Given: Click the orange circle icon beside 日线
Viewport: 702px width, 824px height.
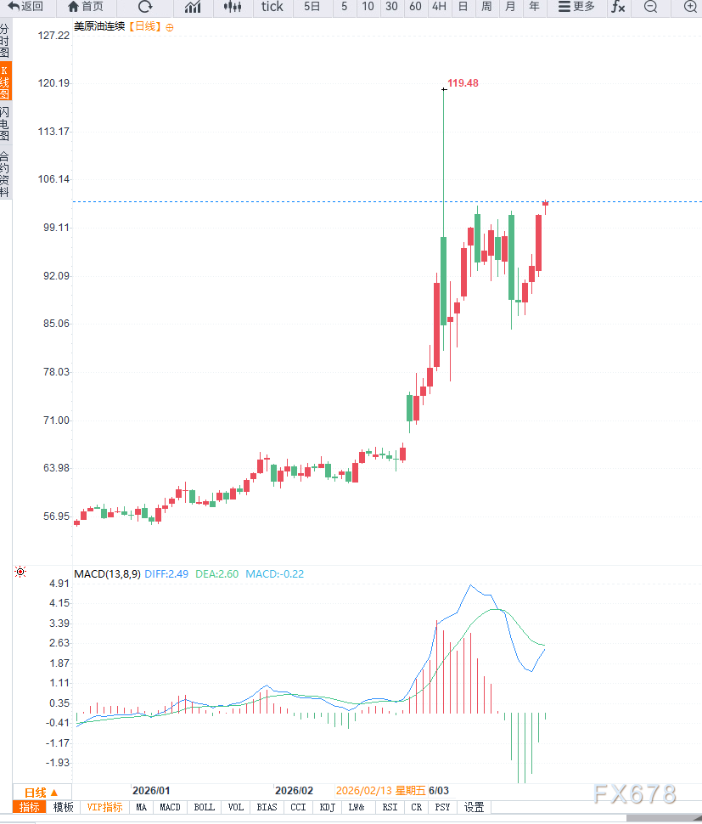Looking at the screenshot, I should [170, 27].
